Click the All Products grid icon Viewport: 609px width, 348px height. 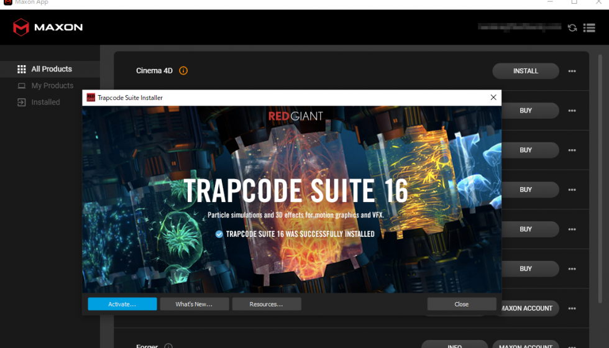22,69
